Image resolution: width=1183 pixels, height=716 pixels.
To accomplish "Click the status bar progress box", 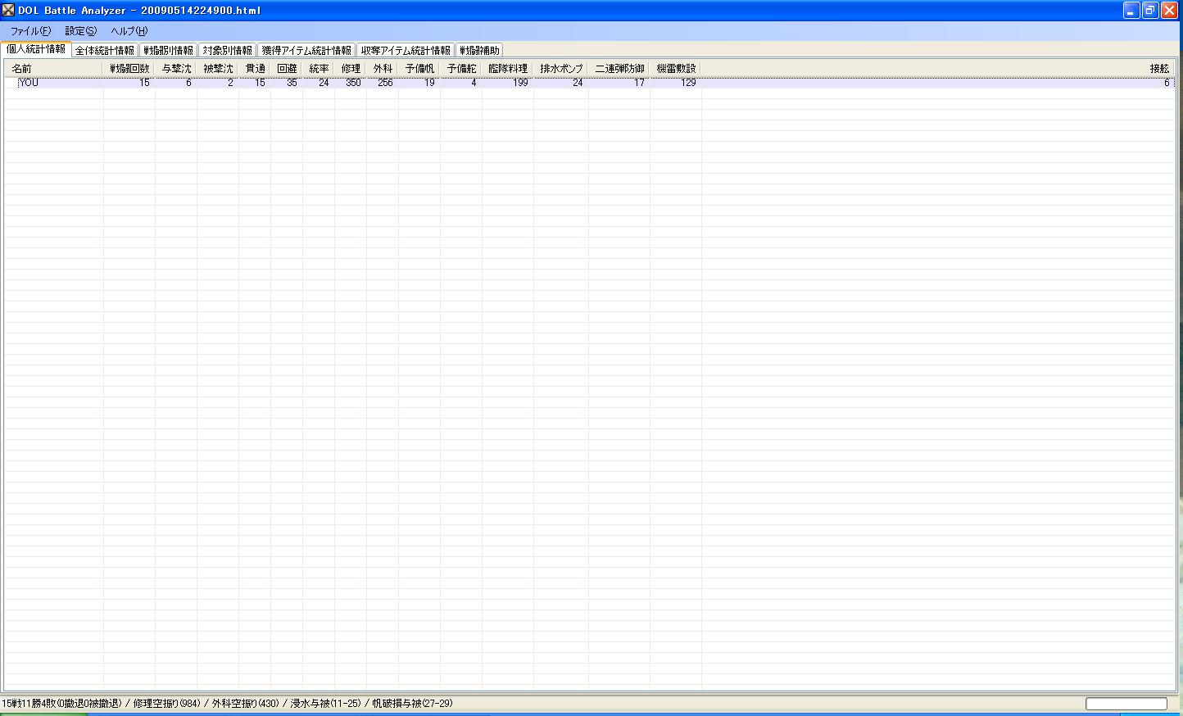I will tap(1126, 704).
